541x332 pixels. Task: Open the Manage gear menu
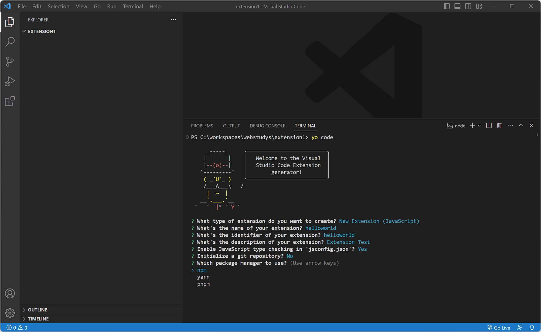(10, 313)
